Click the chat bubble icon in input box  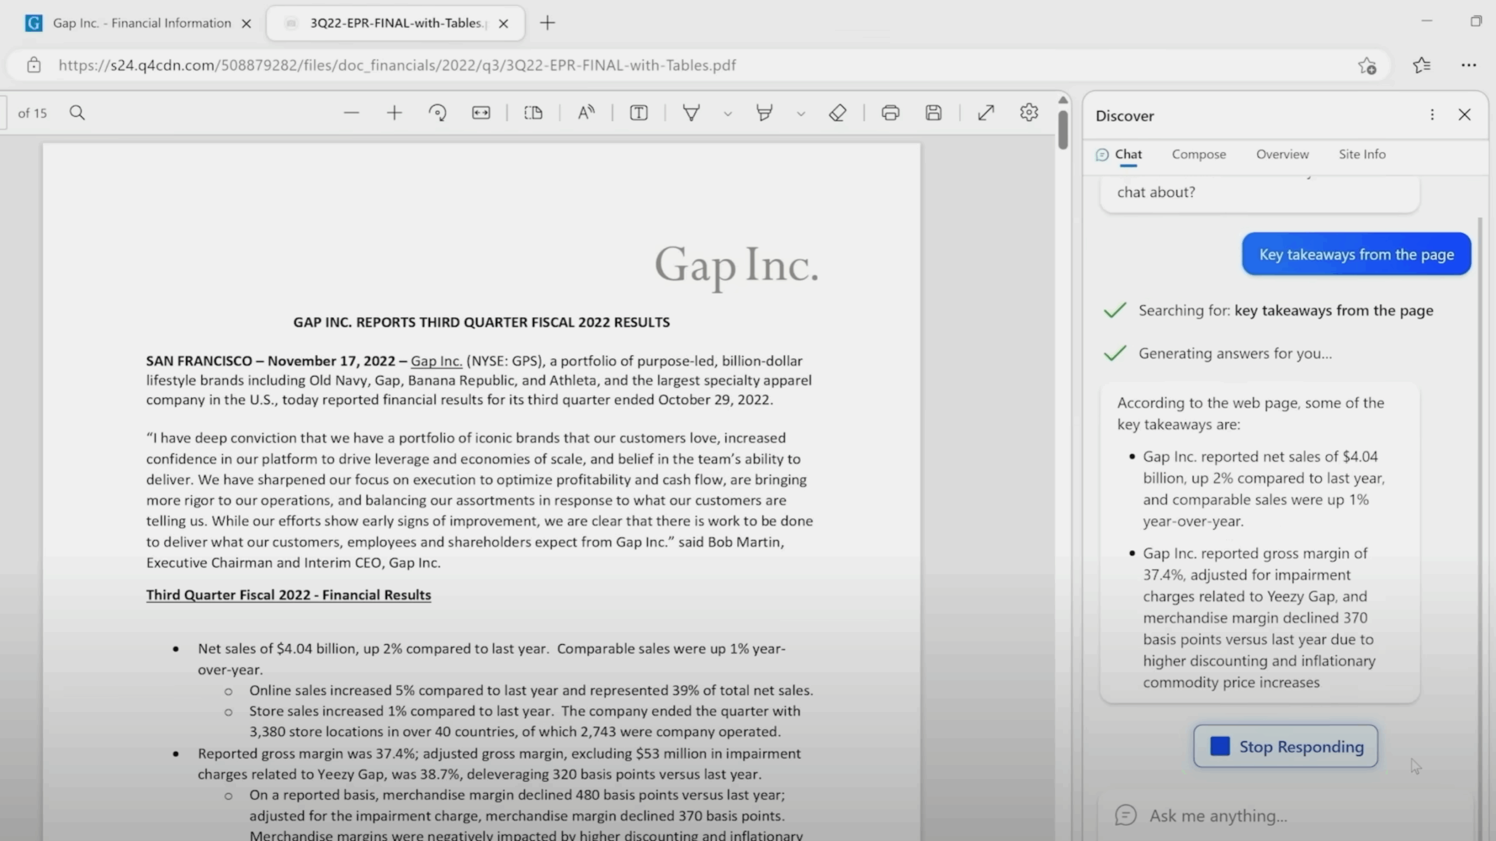1126,815
